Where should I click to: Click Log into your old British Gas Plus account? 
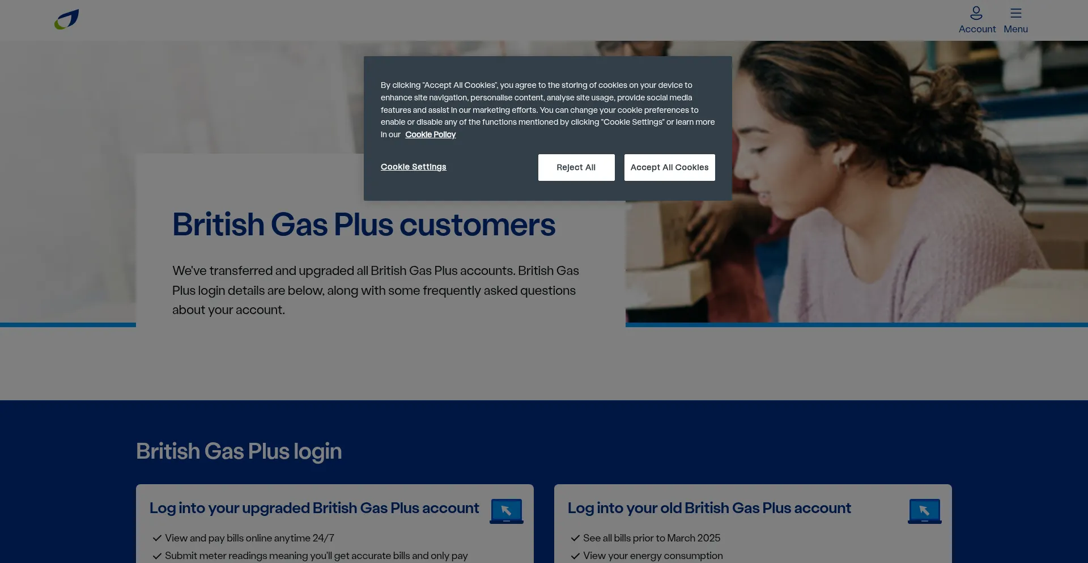[x=709, y=508]
